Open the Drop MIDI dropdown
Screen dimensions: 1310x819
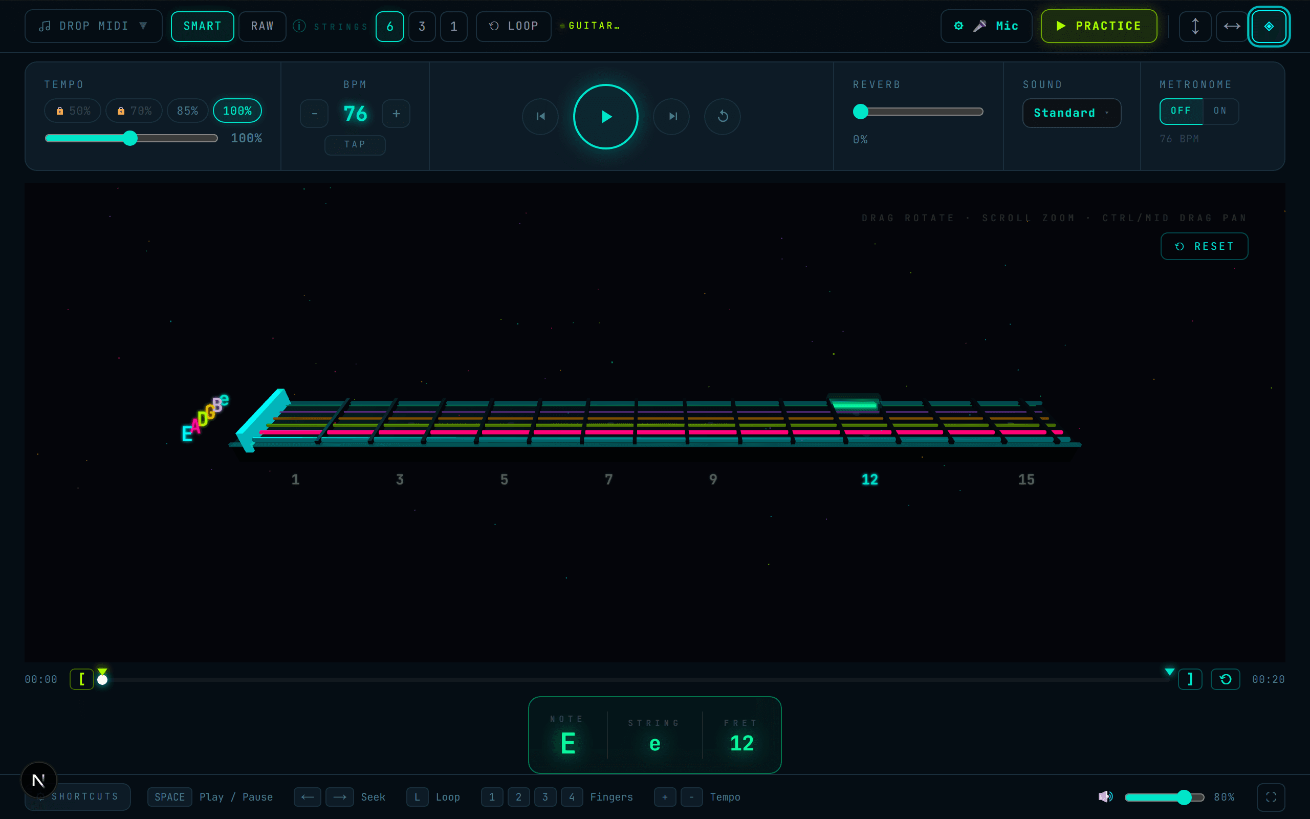coord(93,26)
